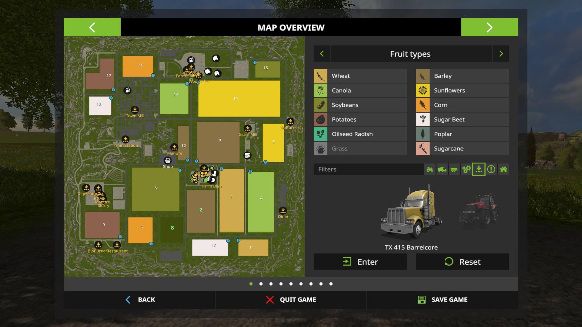Toggle the combine harvester filter

coord(442,170)
